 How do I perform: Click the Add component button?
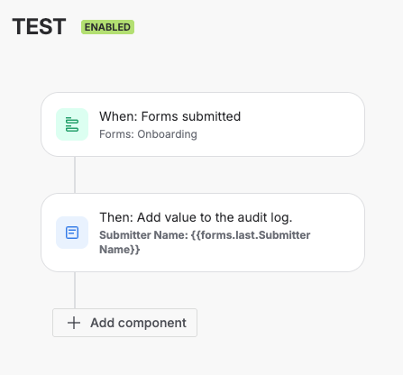coord(124,323)
